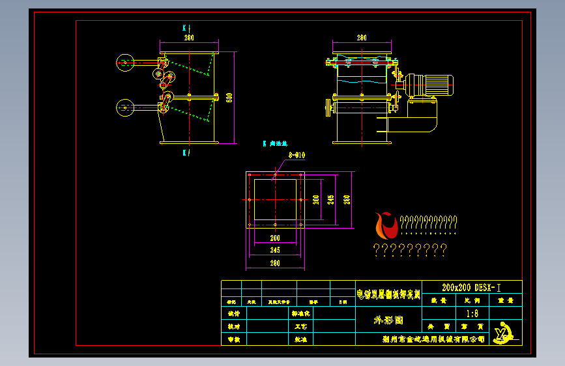Select the 外形图 title text
Viewport: 565px width, 366px height.
(x=388, y=320)
